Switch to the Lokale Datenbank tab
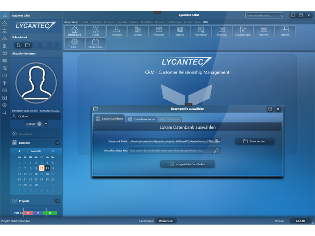The height and width of the screenshot is (236, 315). [x=109, y=119]
